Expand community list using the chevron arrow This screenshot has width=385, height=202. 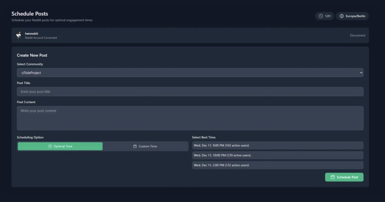click(x=360, y=73)
